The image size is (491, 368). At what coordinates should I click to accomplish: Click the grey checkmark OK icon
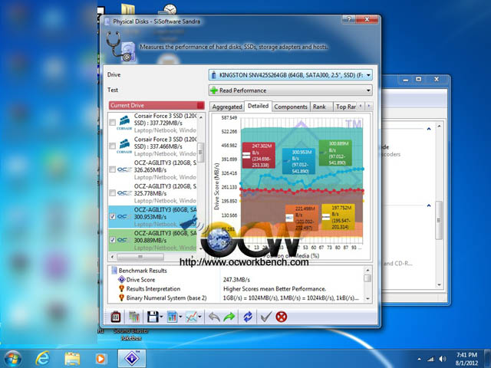(x=266, y=317)
